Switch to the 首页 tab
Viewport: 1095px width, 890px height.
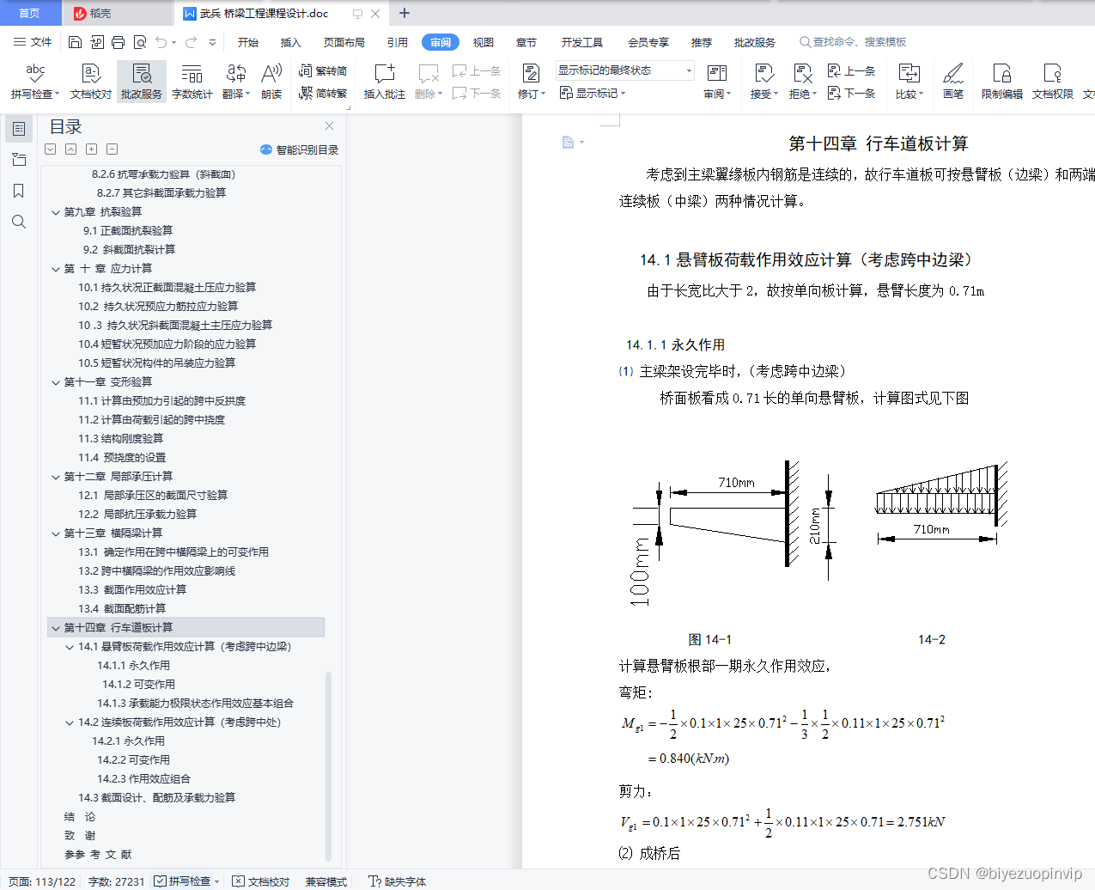click(x=30, y=13)
